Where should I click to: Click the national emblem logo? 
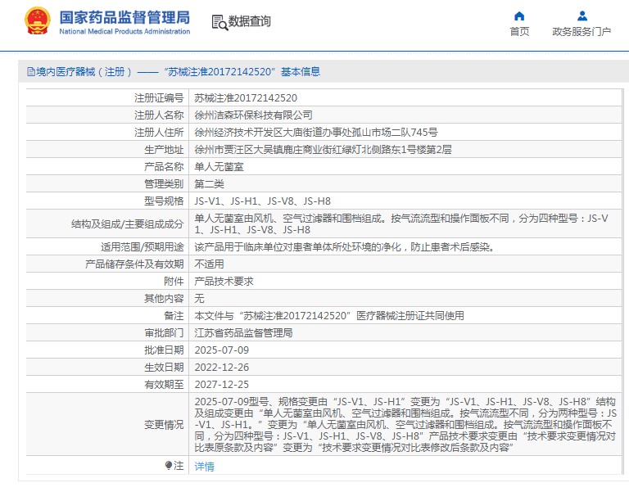[38, 20]
